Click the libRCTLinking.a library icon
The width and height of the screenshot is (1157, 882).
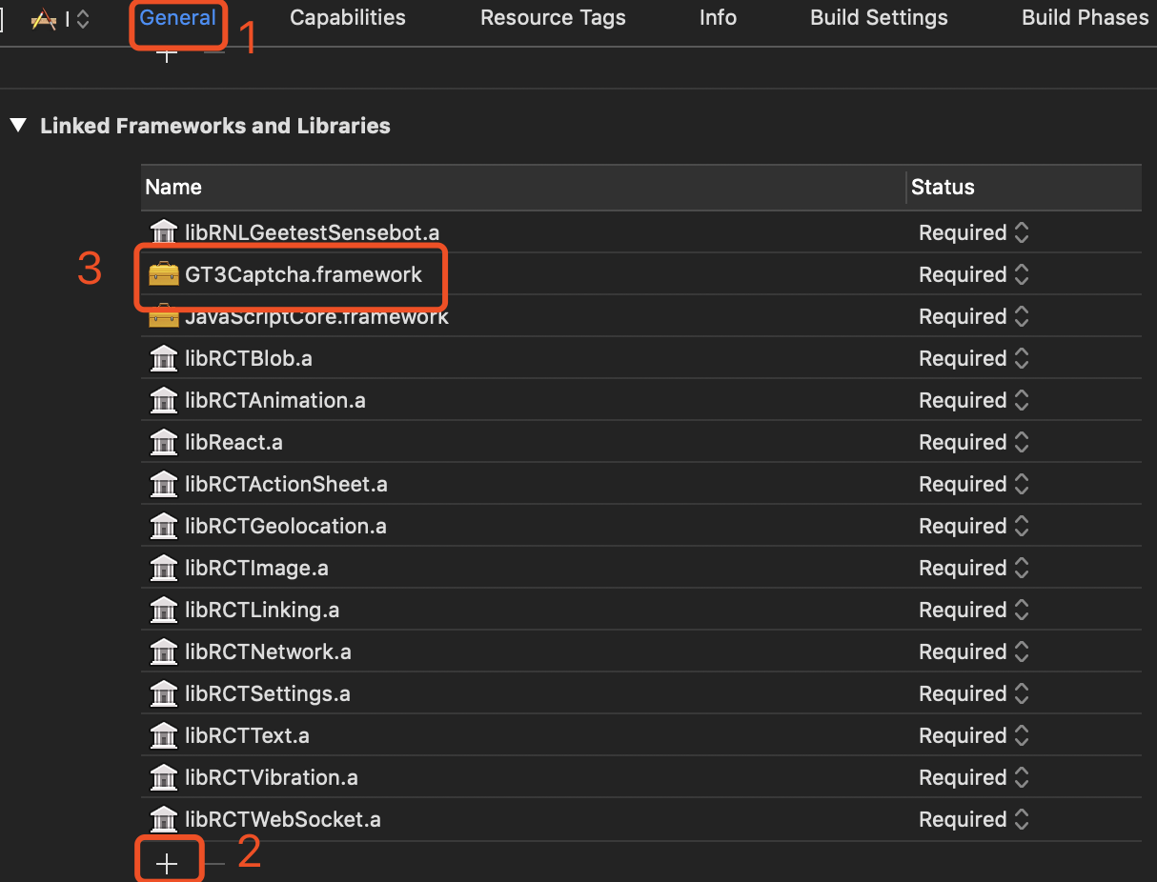click(x=164, y=610)
